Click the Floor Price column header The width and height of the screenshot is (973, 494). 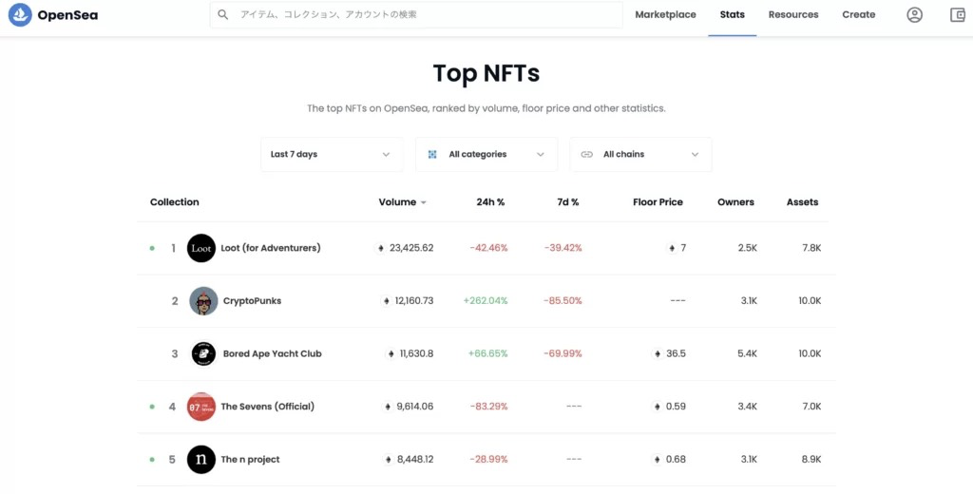tap(658, 201)
